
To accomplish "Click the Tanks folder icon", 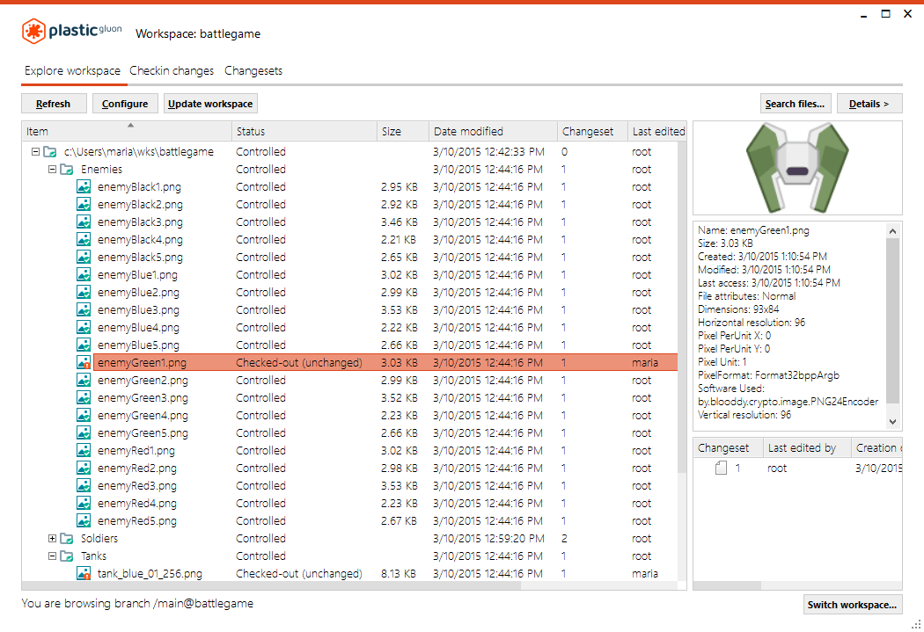I will point(67,556).
